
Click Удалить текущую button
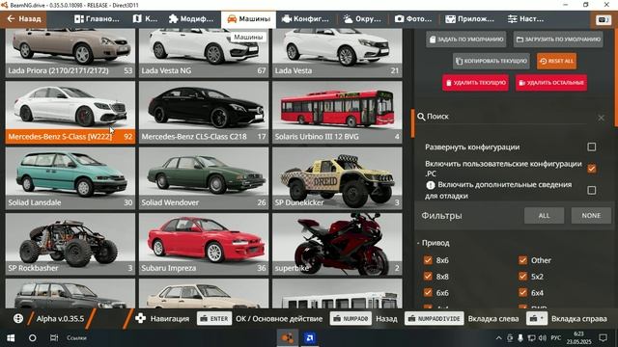coord(475,83)
